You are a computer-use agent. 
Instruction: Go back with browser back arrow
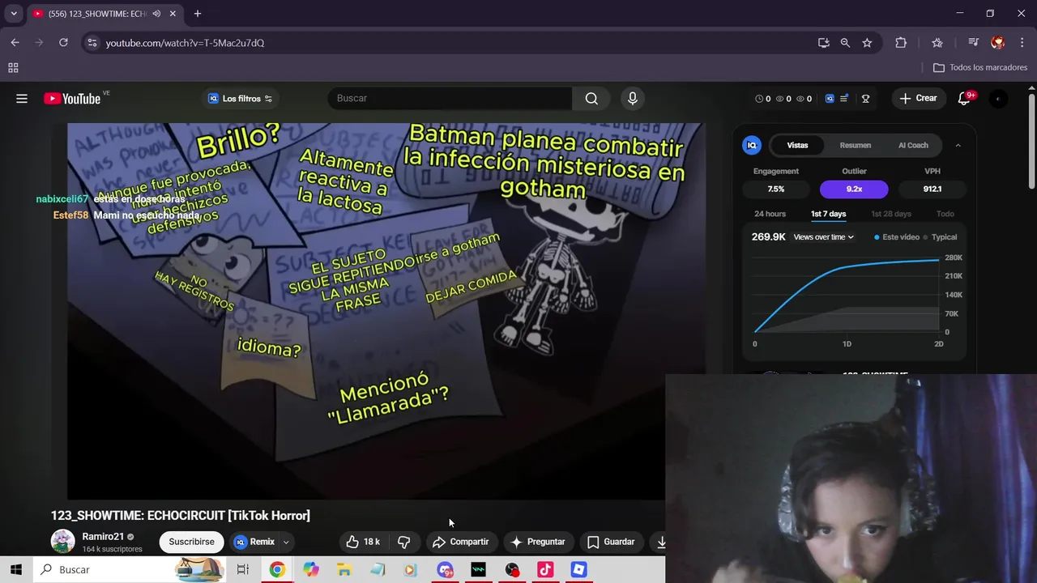coord(15,43)
